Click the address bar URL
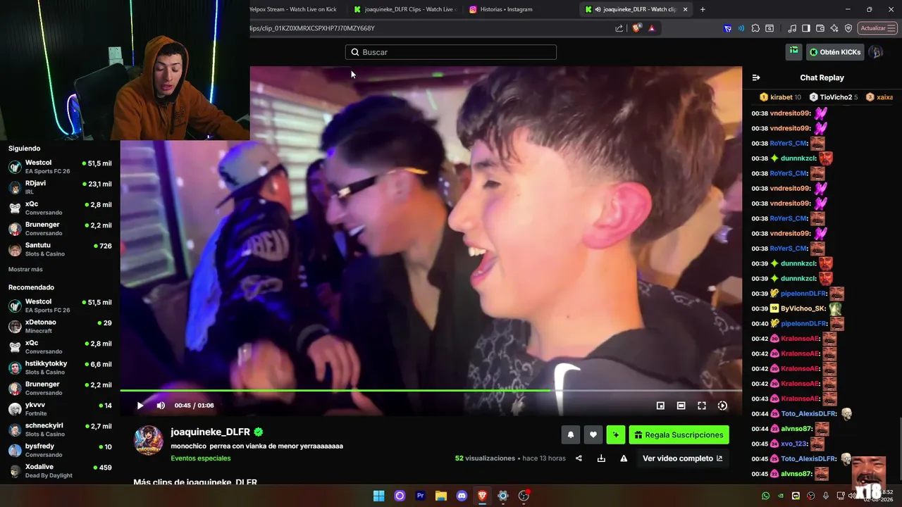The width and height of the screenshot is (902, 507). point(312,28)
